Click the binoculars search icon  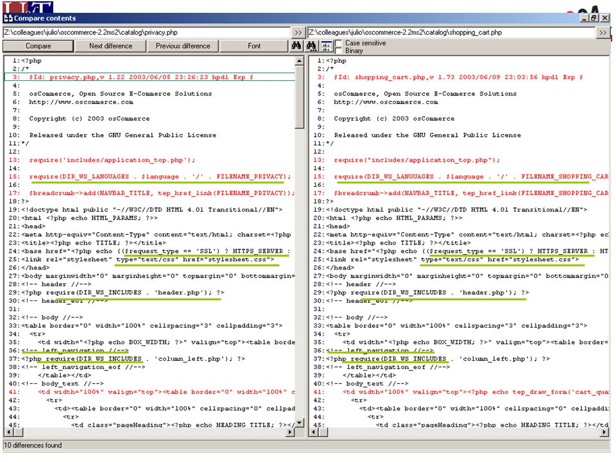pyautogui.click(x=296, y=46)
